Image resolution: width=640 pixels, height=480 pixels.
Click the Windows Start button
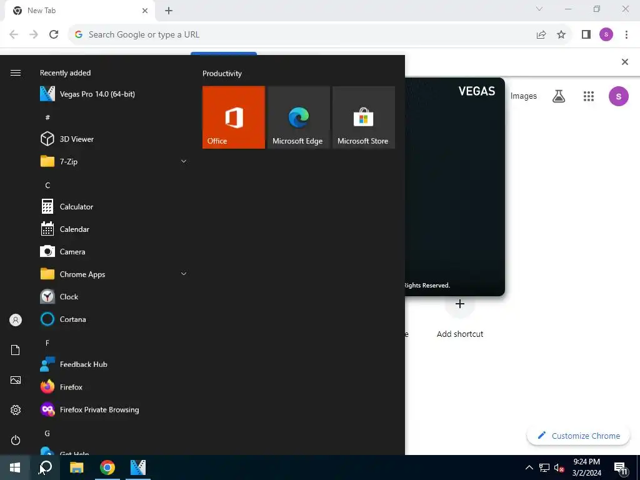tap(15, 467)
